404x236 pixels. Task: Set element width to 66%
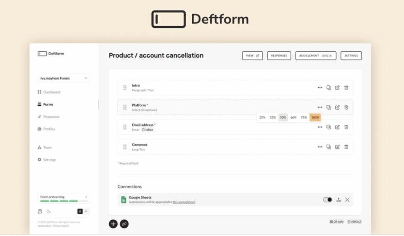[294, 118]
